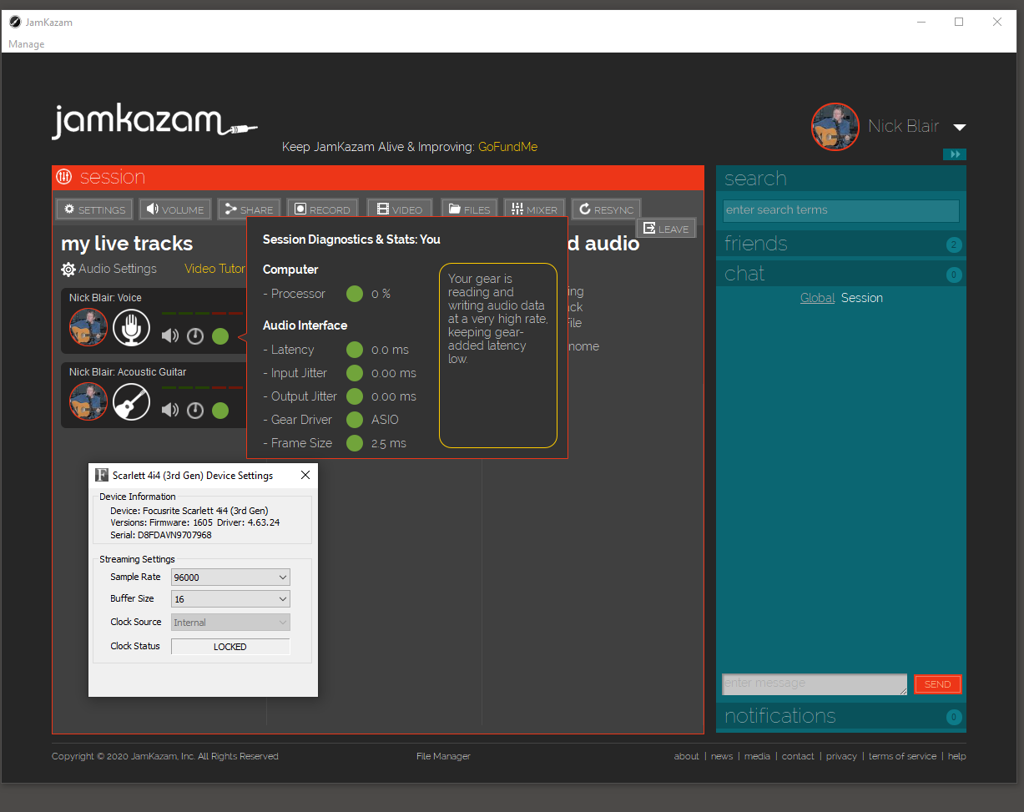Open the Mixer panel
Screen dimensions: 1024x812
[534, 209]
